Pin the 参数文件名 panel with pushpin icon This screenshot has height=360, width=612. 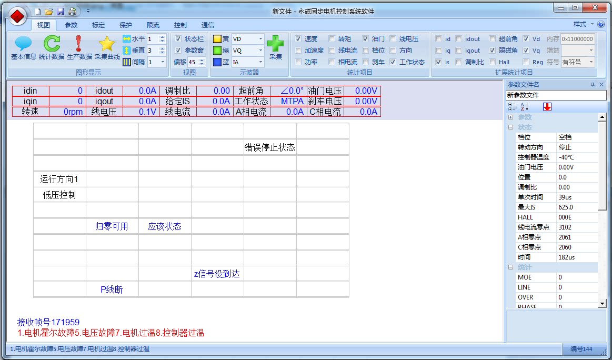click(593, 84)
